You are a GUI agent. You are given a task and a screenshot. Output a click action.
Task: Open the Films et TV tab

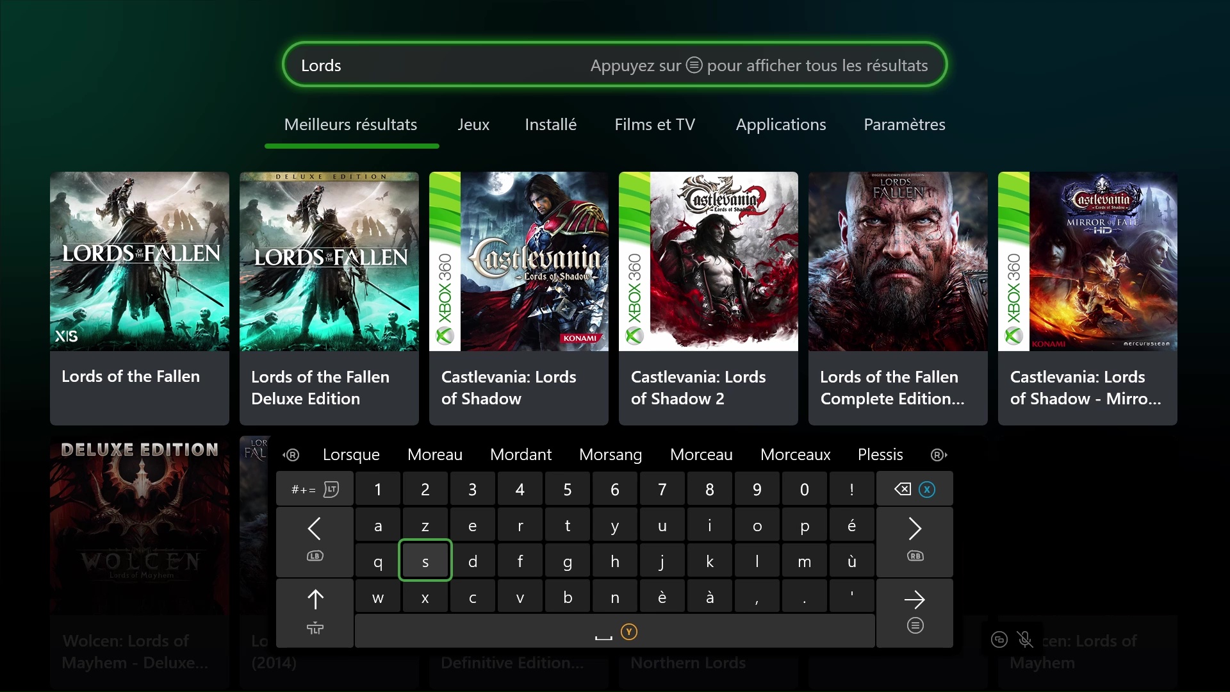(x=655, y=124)
